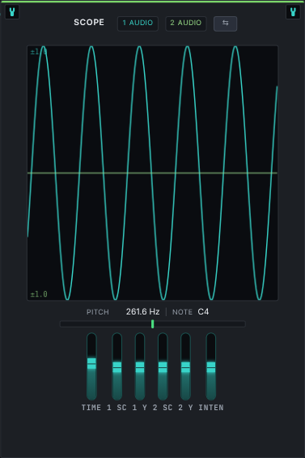Viewport: 305px width, 458px height.
Task: Click the top-right plug connector icon
Action: pos(293,12)
